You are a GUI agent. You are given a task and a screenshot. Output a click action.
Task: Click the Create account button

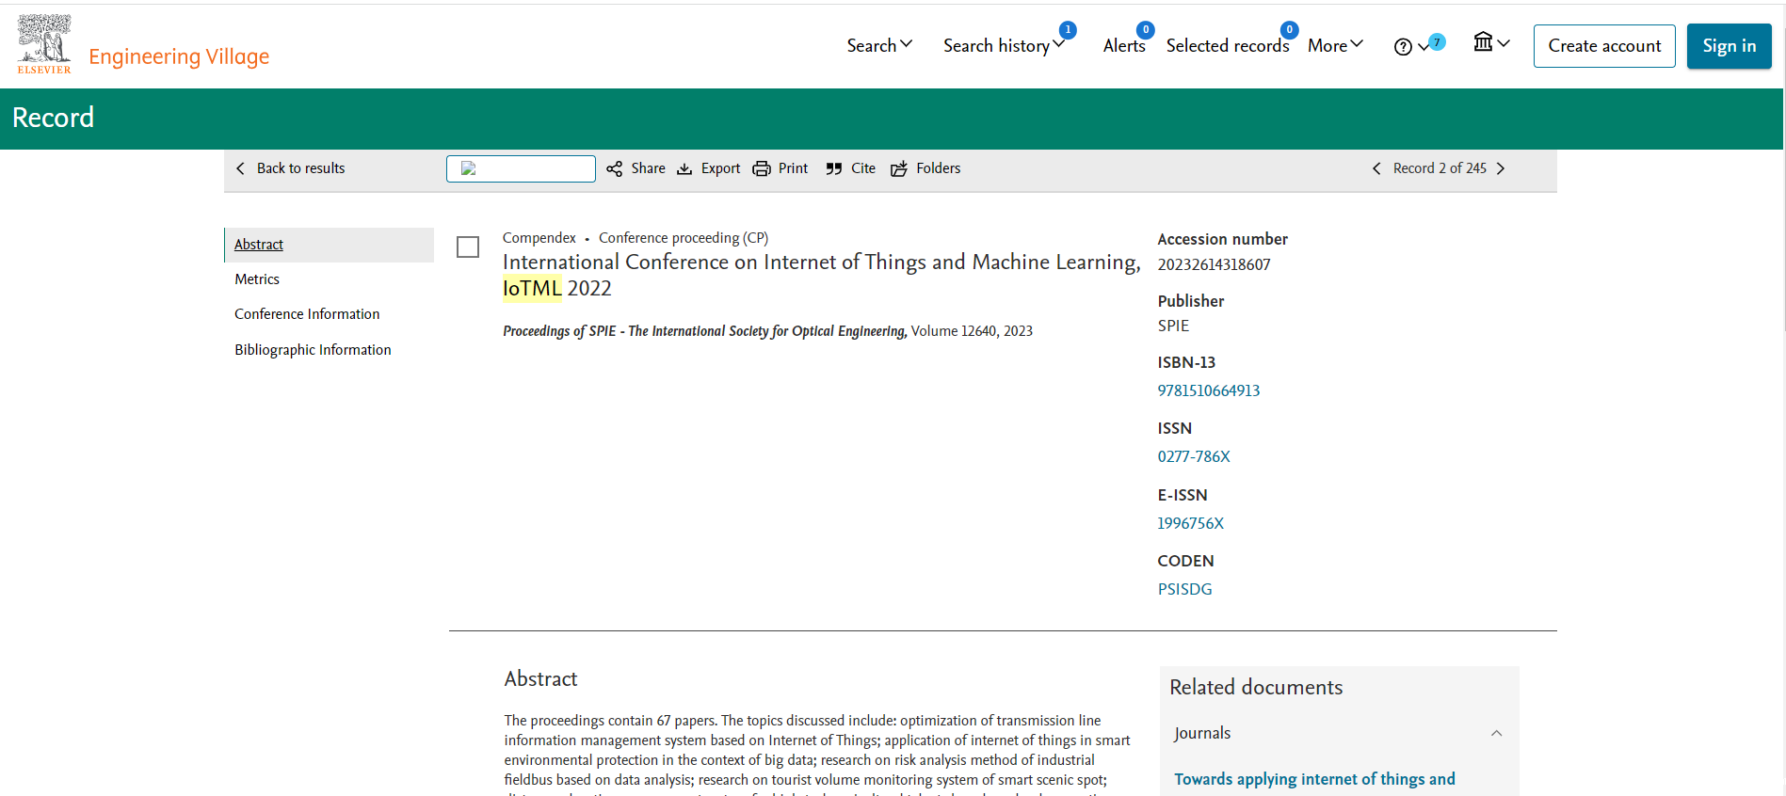click(1604, 46)
